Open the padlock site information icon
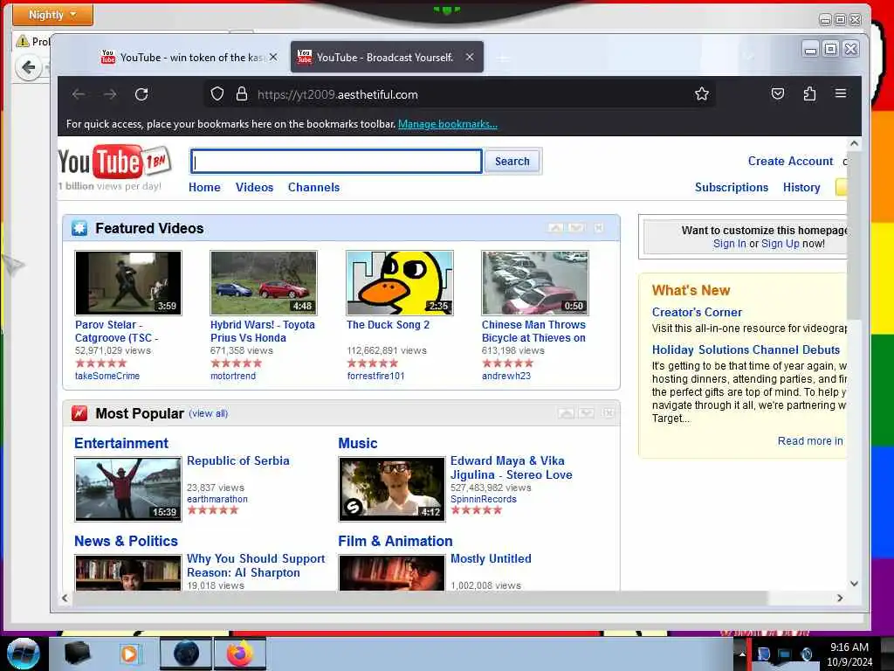 (x=242, y=94)
